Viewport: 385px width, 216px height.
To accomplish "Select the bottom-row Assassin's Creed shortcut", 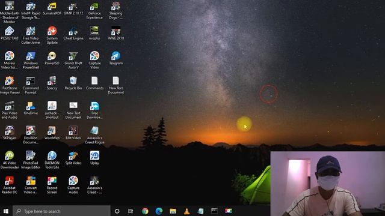I will [x=94, y=185].
